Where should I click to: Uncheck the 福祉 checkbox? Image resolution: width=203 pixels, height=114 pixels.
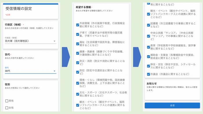[x=77, y=44]
